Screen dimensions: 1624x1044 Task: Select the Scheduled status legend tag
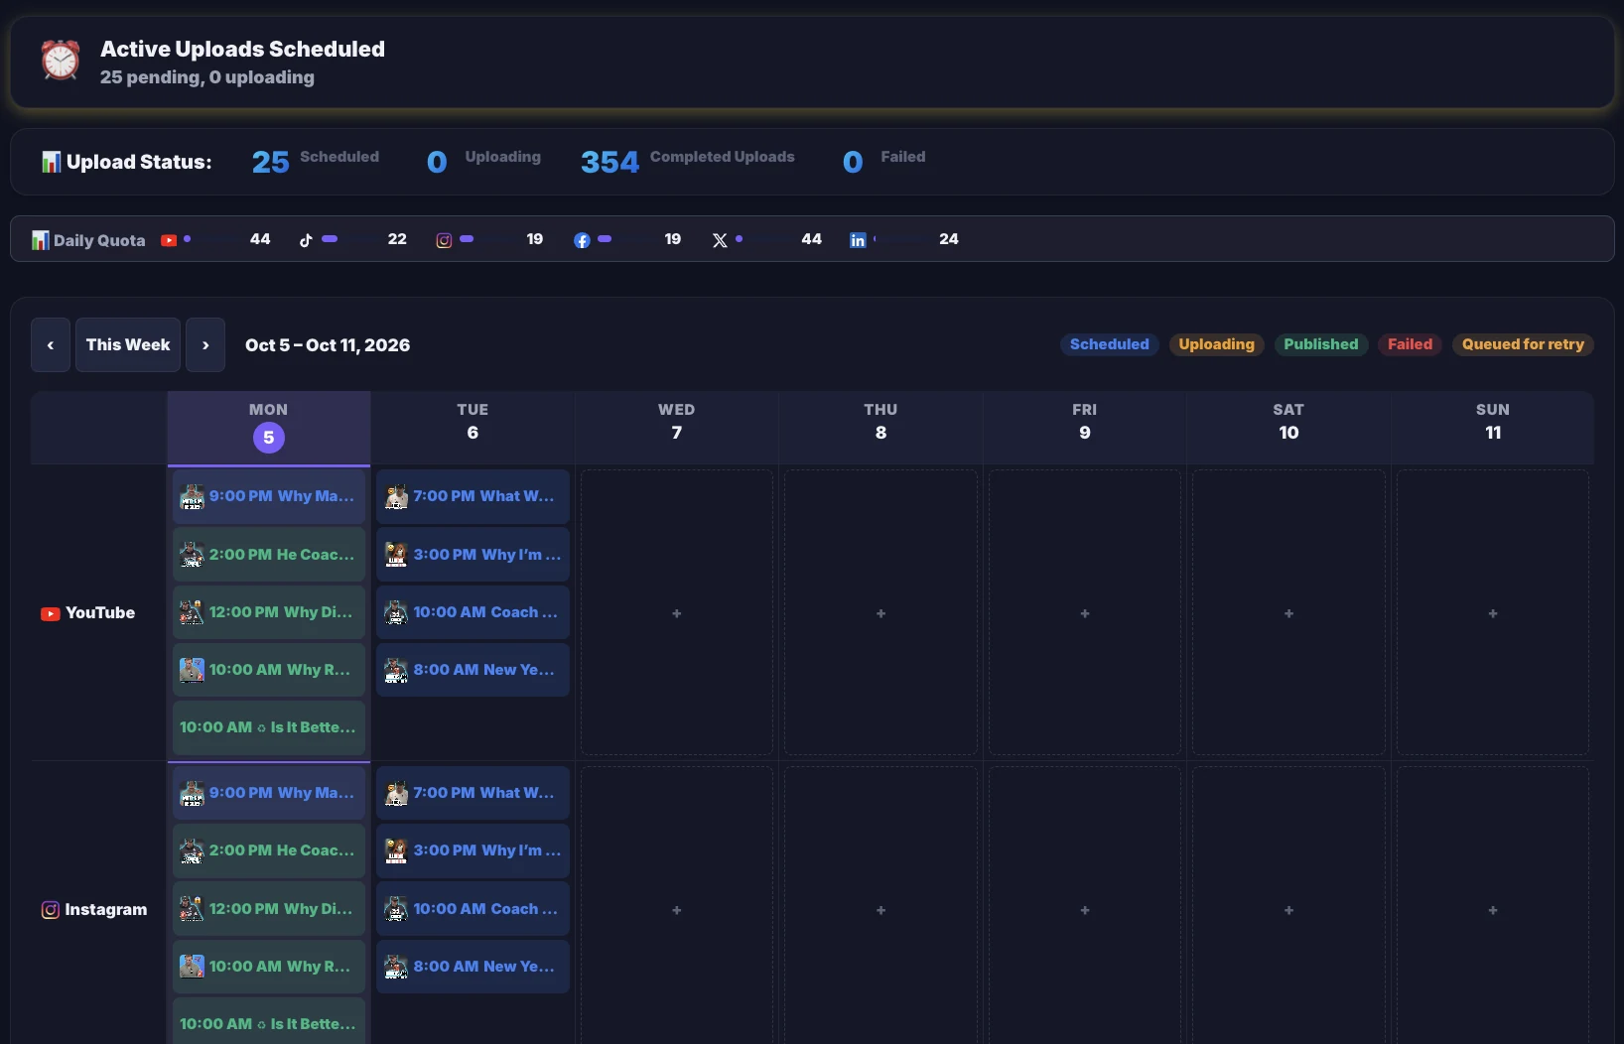[x=1109, y=344]
